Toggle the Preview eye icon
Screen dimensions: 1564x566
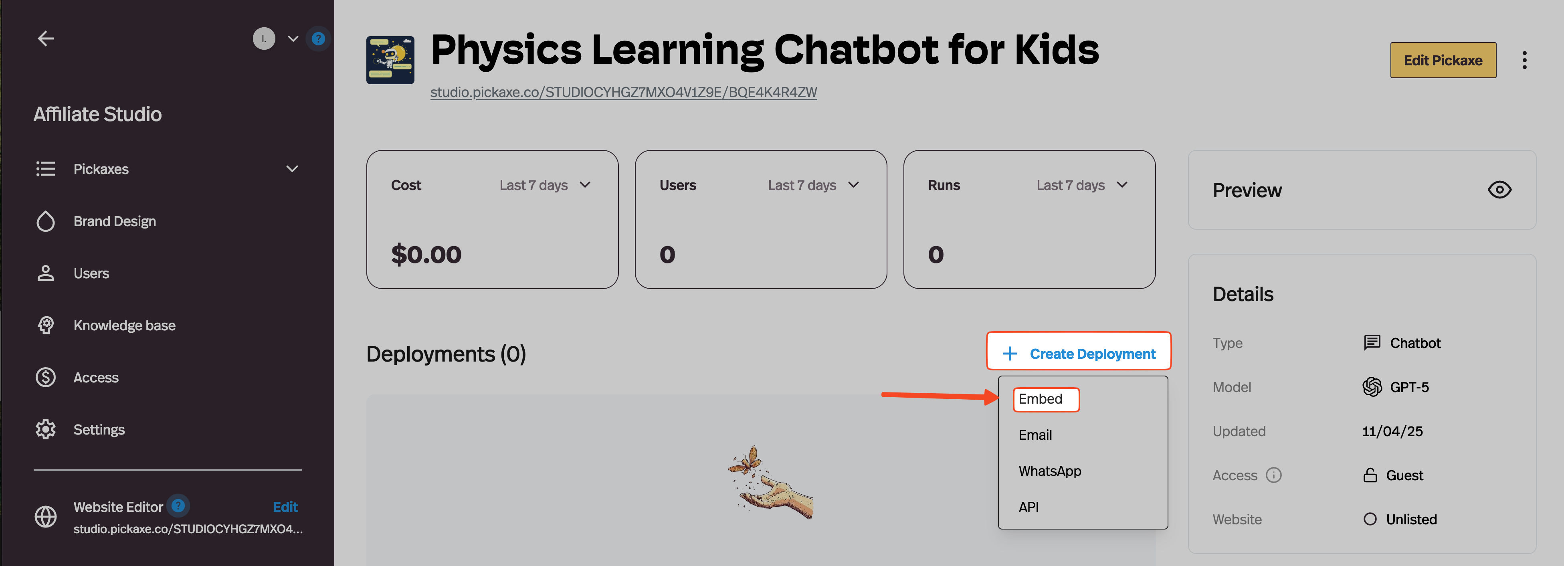tap(1499, 190)
